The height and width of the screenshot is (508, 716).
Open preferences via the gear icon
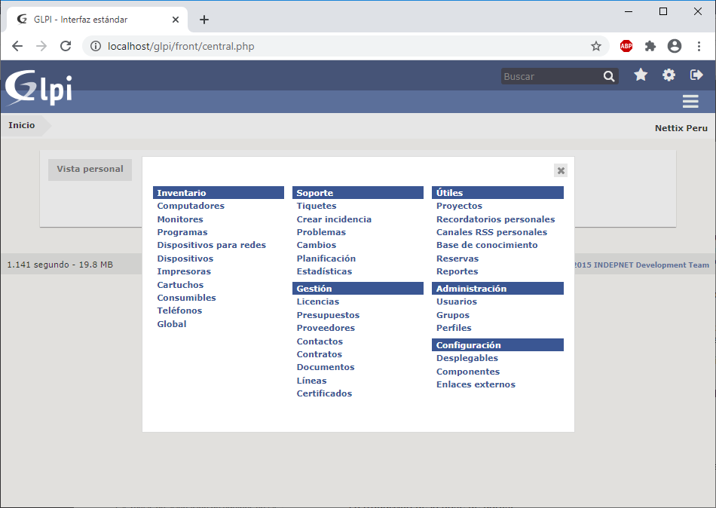[x=669, y=75]
